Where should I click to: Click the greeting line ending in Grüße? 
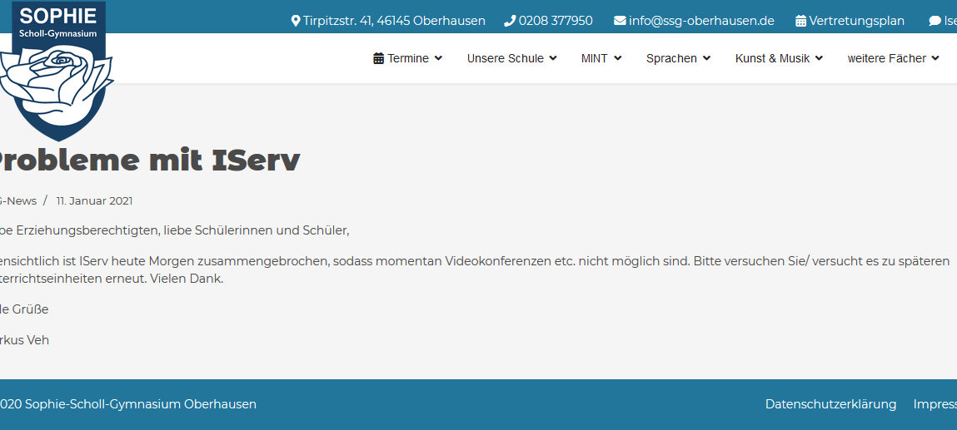(24, 309)
